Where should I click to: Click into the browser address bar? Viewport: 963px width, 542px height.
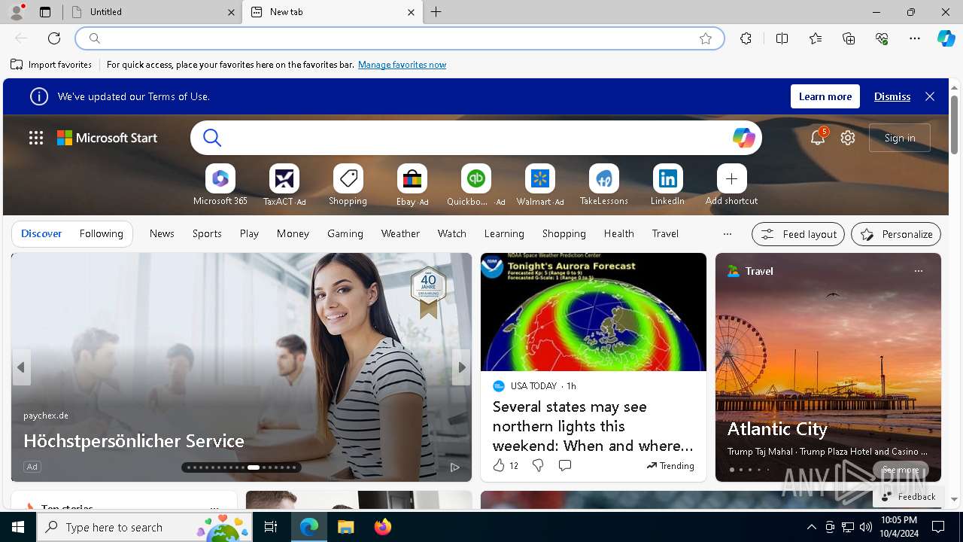click(399, 38)
